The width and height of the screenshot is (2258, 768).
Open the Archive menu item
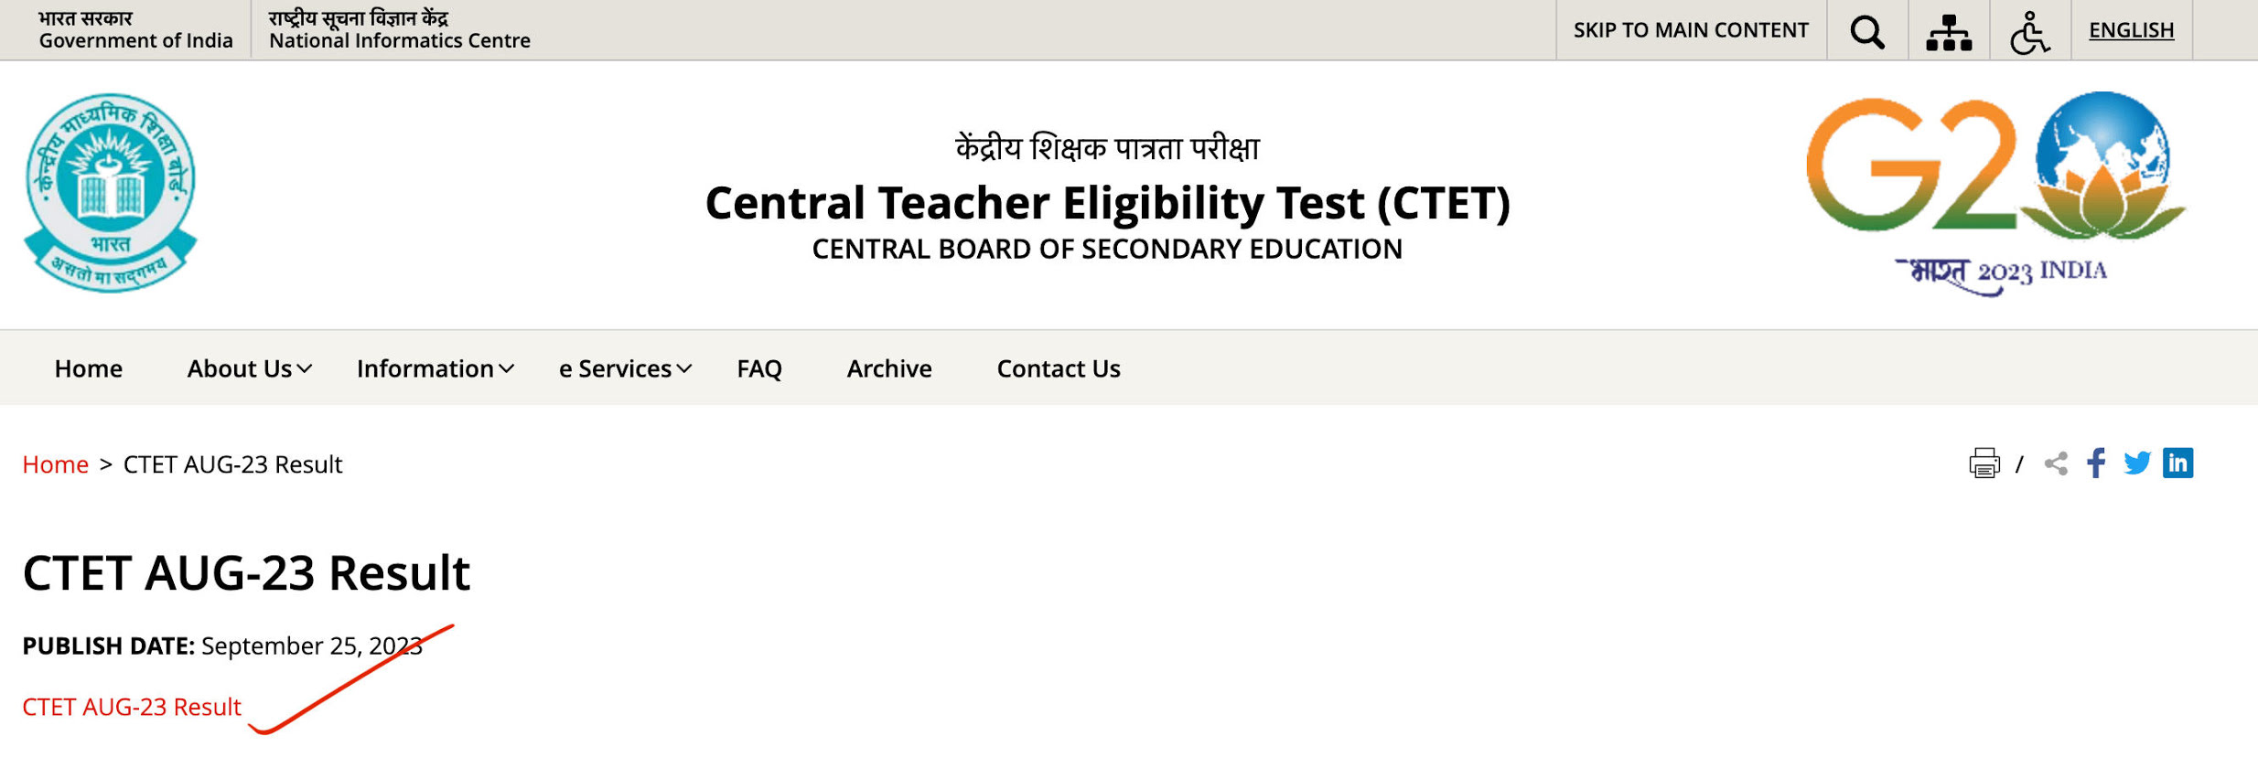pos(887,368)
